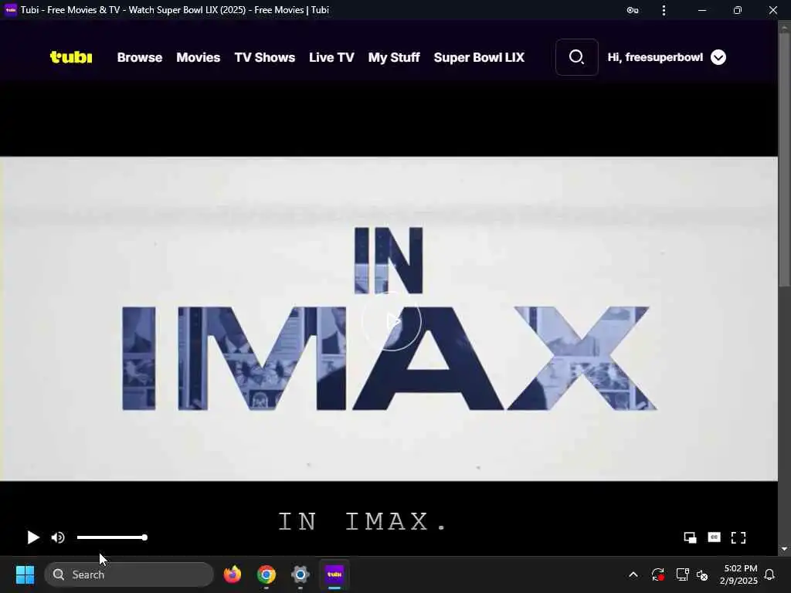
Task: Open TV Shows section
Action: point(265,57)
